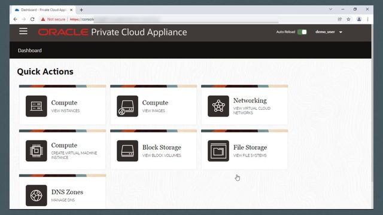
Task: Click the Not secure label text
Action: pyautogui.click(x=56, y=19)
